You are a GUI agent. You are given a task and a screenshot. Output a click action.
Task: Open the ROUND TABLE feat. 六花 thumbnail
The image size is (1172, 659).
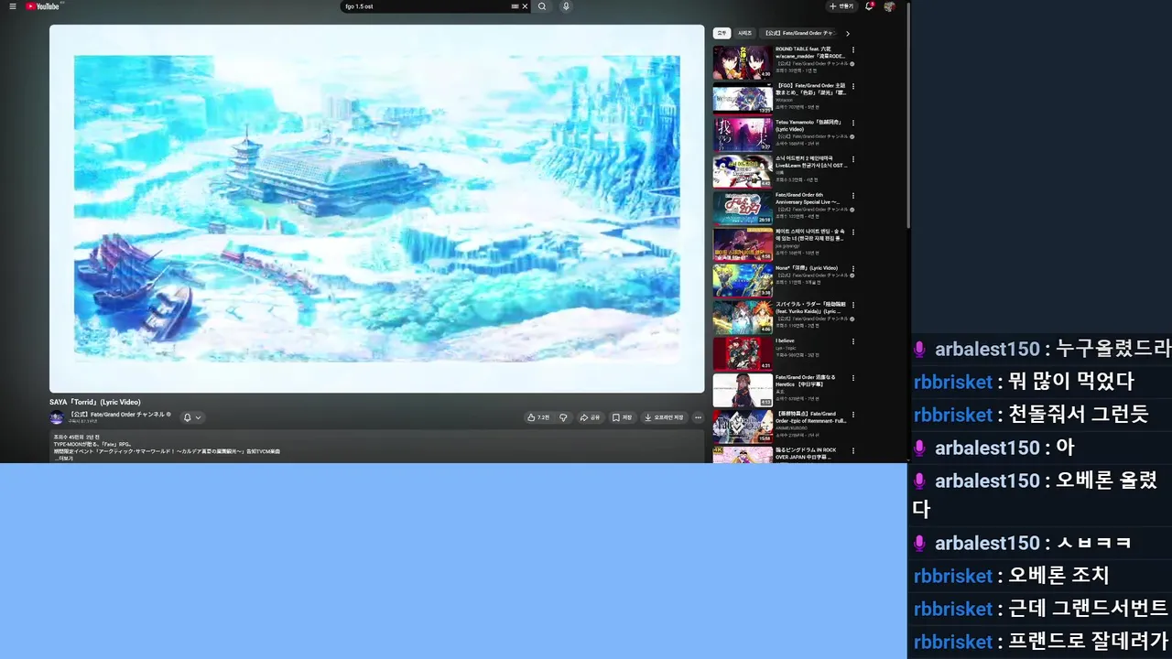743,62
